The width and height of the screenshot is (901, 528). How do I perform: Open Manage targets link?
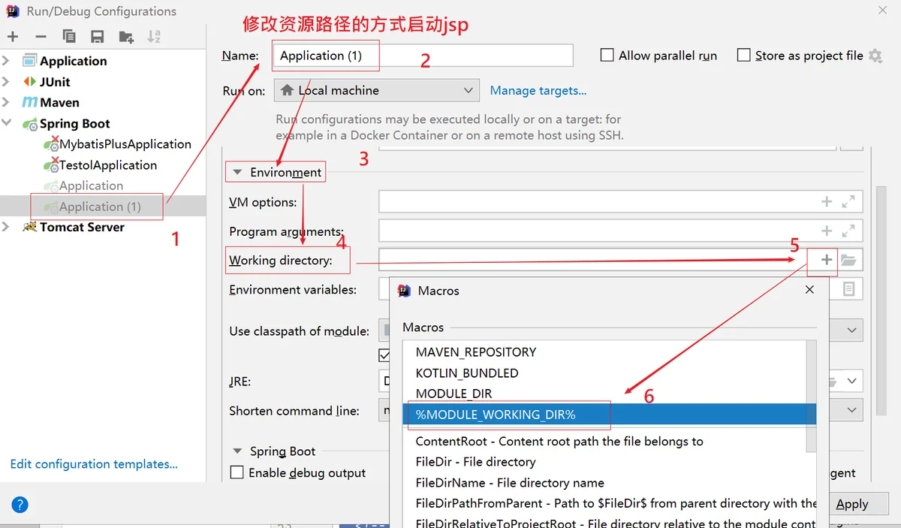pyautogui.click(x=538, y=90)
